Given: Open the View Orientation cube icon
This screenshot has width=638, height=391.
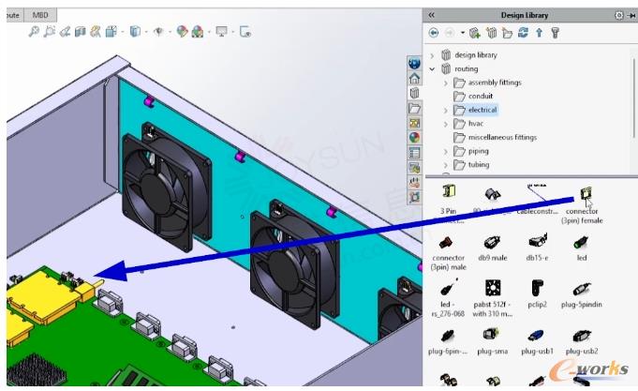Looking at the screenshot, I should click(x=111, y=31).
